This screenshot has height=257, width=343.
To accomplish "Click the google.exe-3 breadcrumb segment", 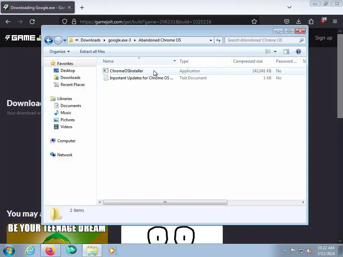I will tap(120, 40).
